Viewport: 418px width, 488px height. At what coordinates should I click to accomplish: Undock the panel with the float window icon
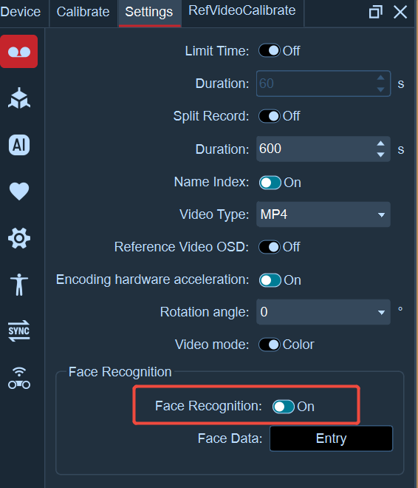click(375, 12)
